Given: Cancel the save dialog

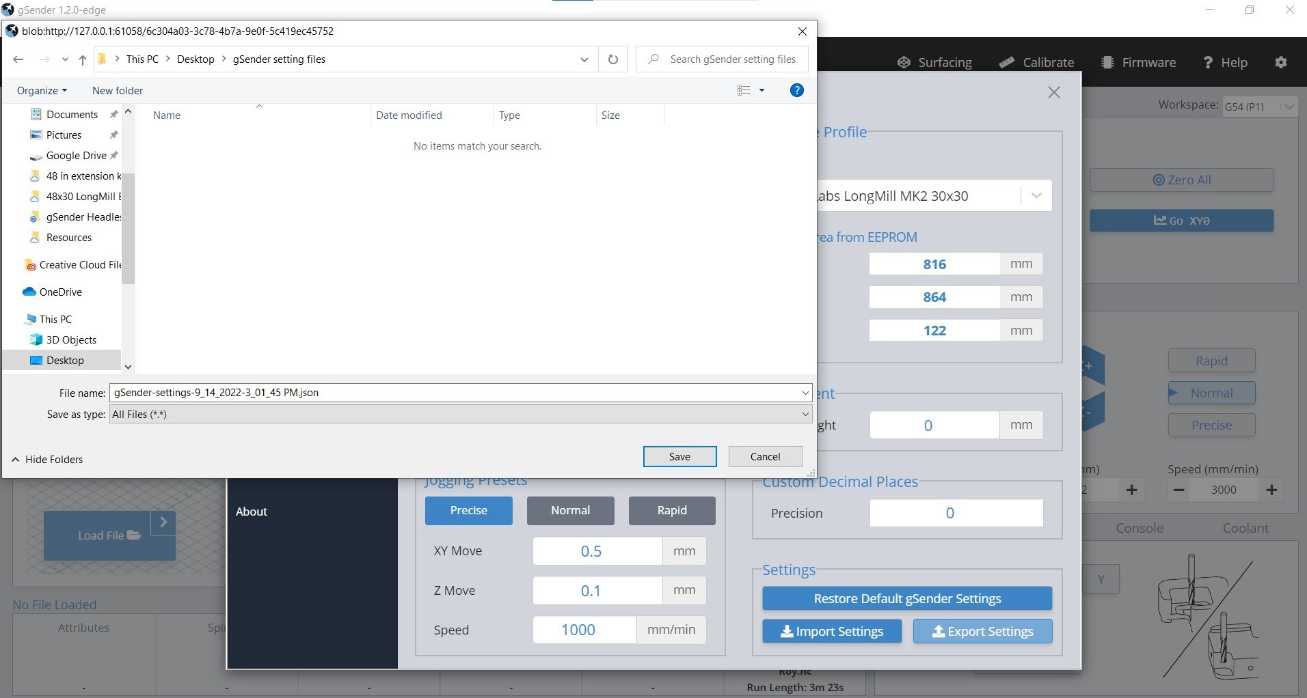Looking at the screenshot, I should [765, 456].
